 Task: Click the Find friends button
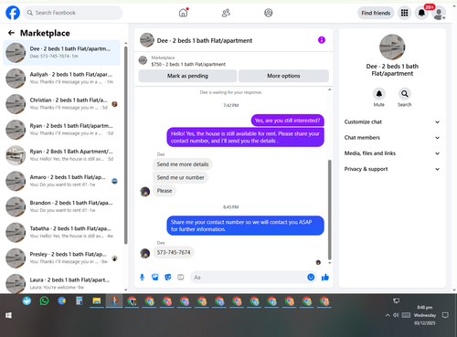(x=376, y=13)
